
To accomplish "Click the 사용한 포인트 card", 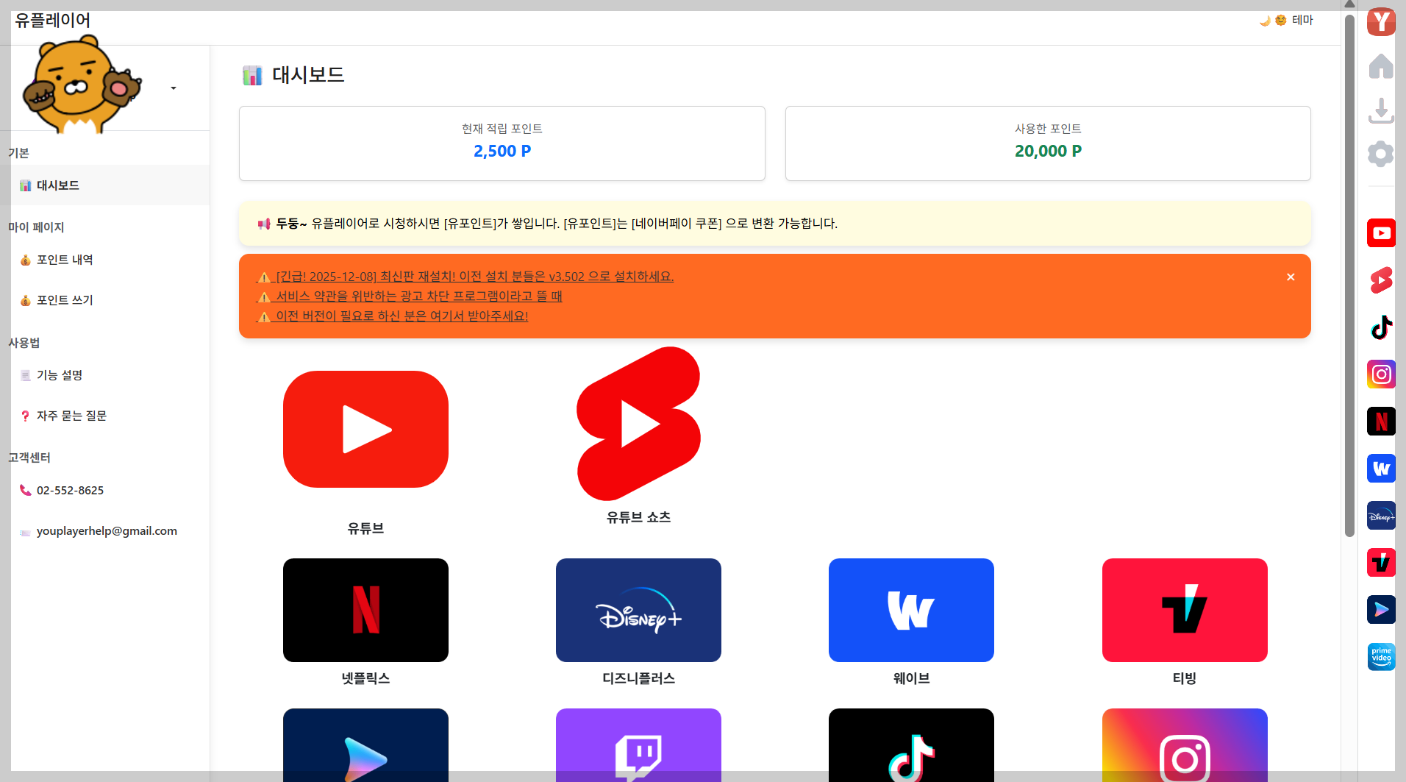I will (x=1048, y=143).
